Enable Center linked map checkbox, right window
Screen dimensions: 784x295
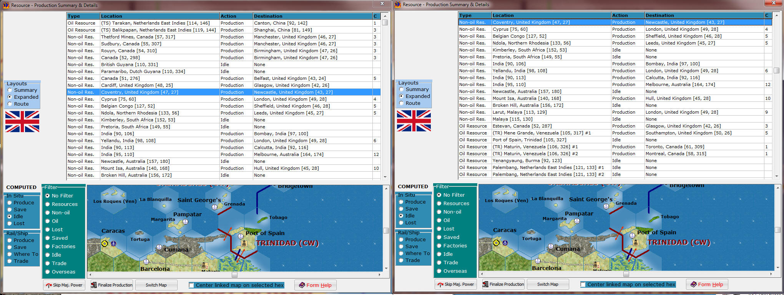pos(583,285)
